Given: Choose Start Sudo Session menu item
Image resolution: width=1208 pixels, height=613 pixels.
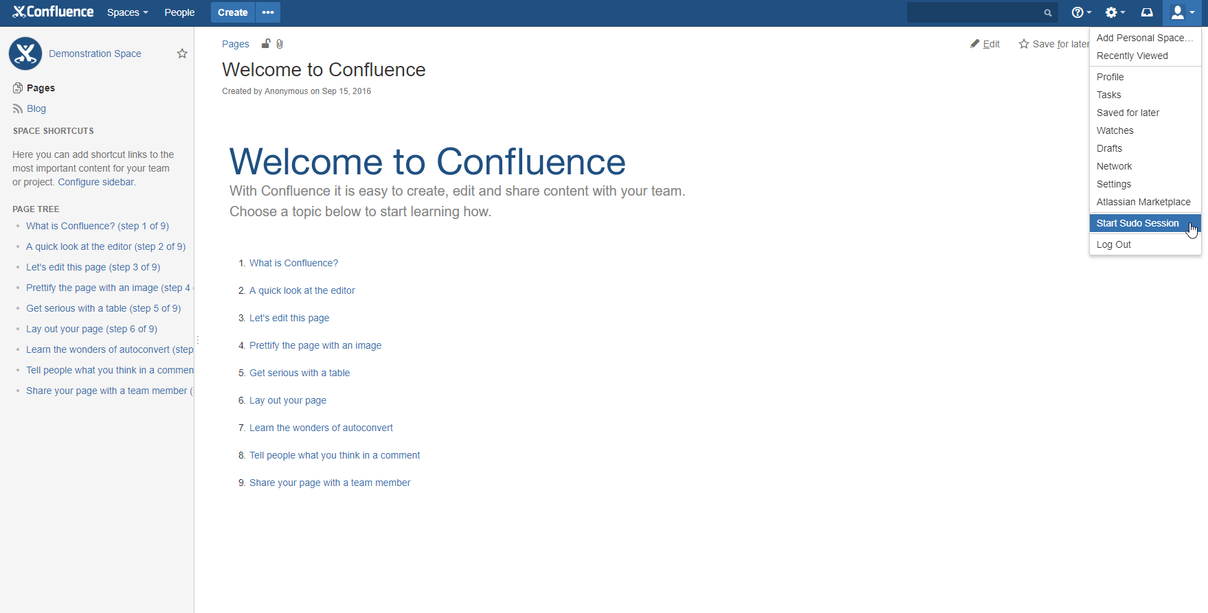Looking at the screenshot, I should click(1145, 223).
